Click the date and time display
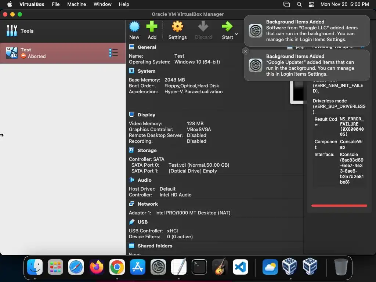This screenshot has height=282, width=376. [x=344, y=4]
